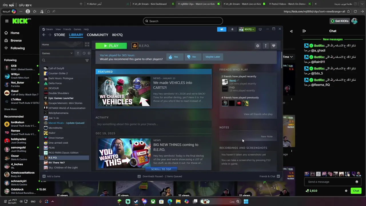Open IKH7Q profile tab
The width and height of the screenshot is (366, 206).
[x=117, y=35]
